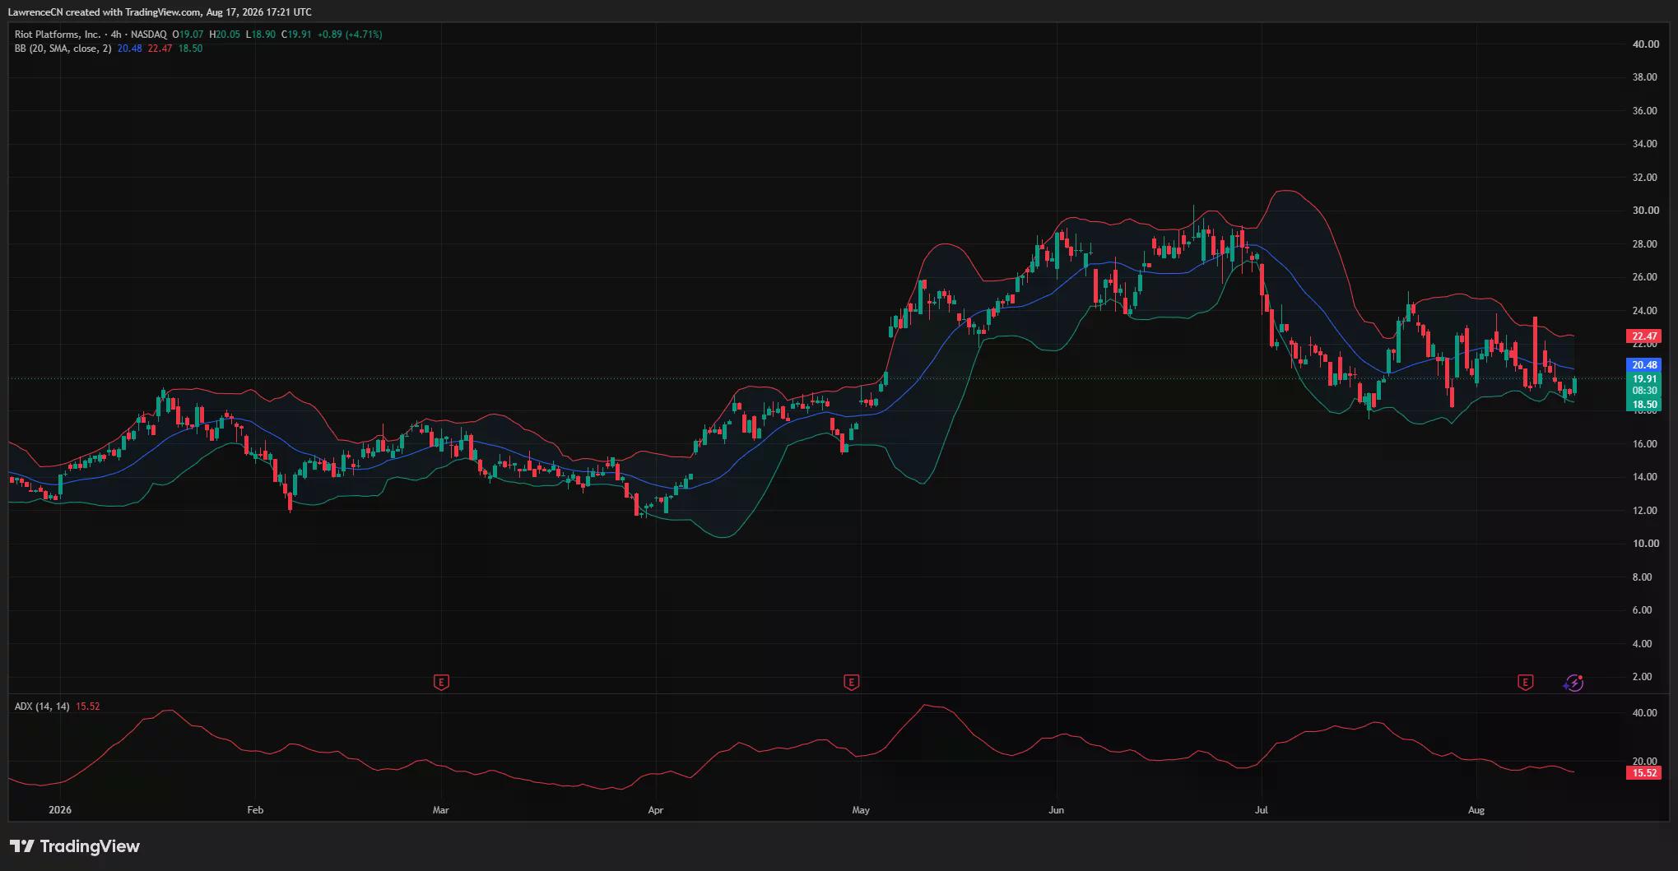Click the Mar time axis label
Viewport: 1678px width, 871px height.
coord(441,810)
